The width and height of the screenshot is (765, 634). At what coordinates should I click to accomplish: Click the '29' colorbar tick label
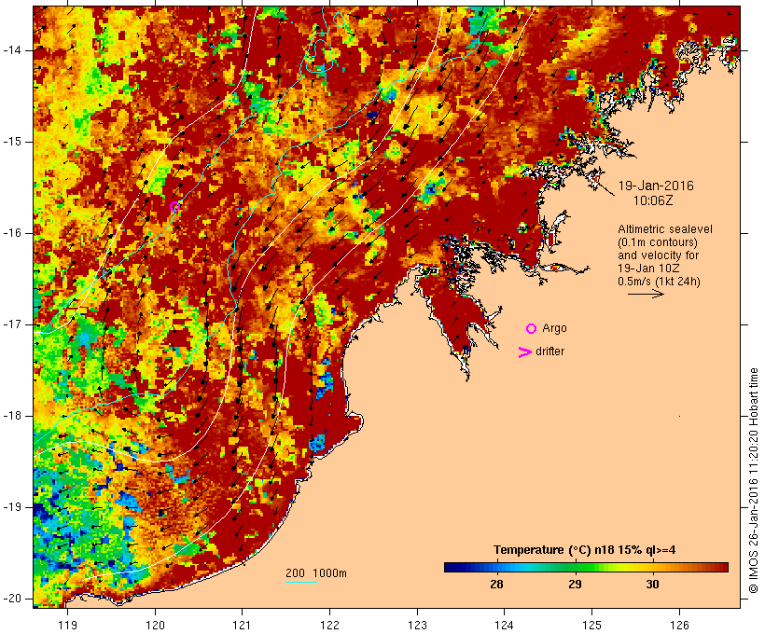point(575,585)
